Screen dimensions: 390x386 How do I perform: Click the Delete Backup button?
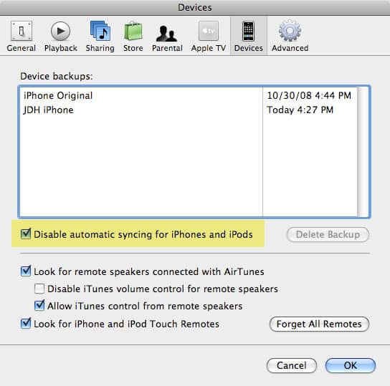point(328,234)
